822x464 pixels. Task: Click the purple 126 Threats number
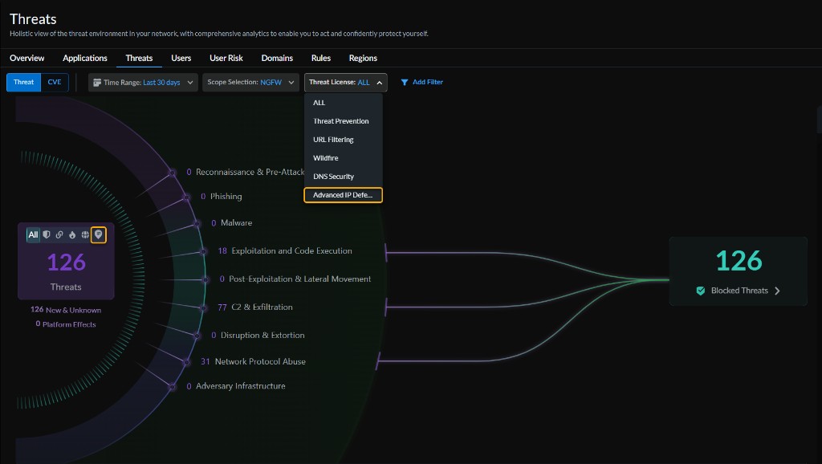[x=66, y=263]
